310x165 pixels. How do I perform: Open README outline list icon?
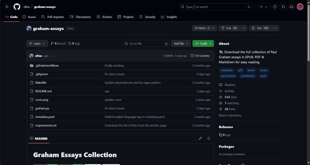click(208, 138)
